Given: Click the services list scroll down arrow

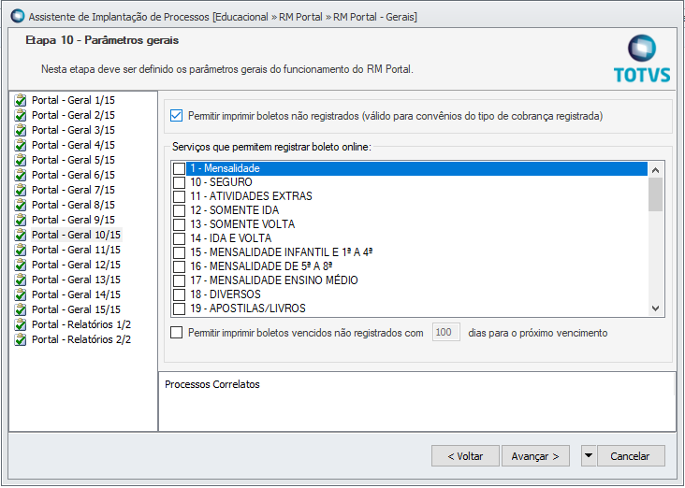Looking at the screenshot, I should pyautogui.click(x=655, y=309).
